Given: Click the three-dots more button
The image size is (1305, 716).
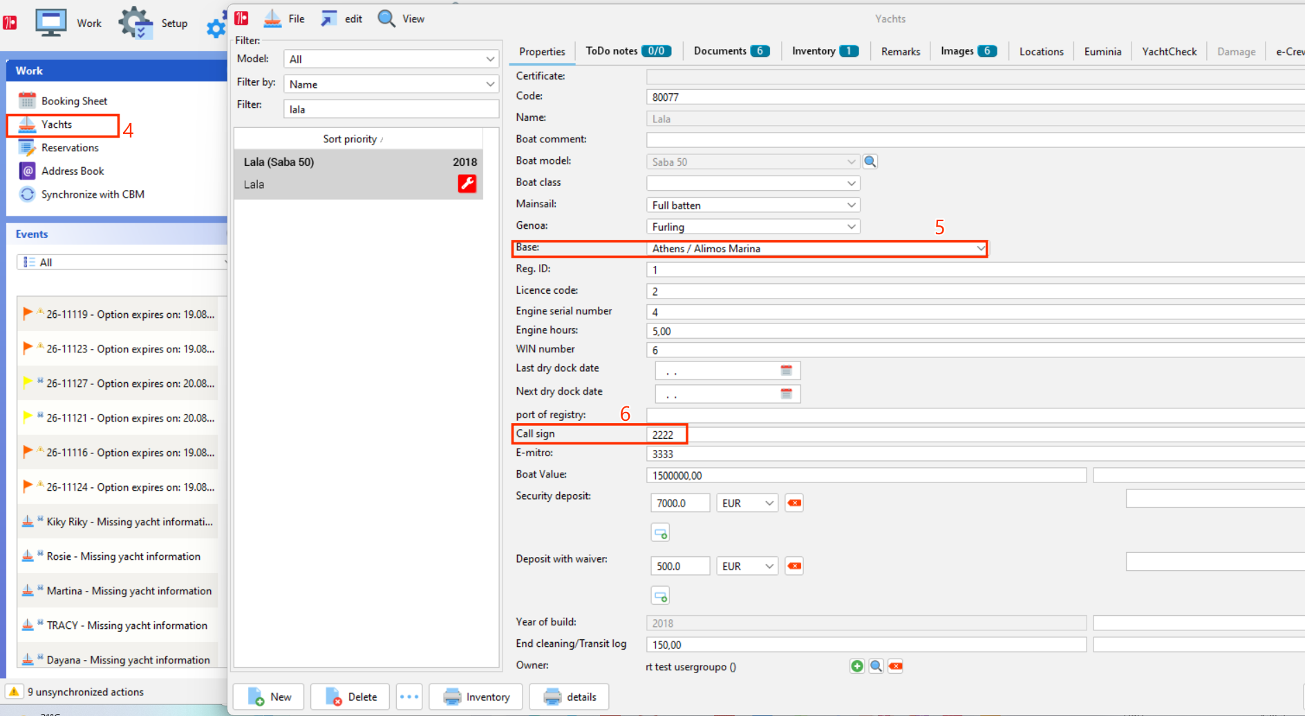Looking at the screenshot, I should (x=409, y=697).
